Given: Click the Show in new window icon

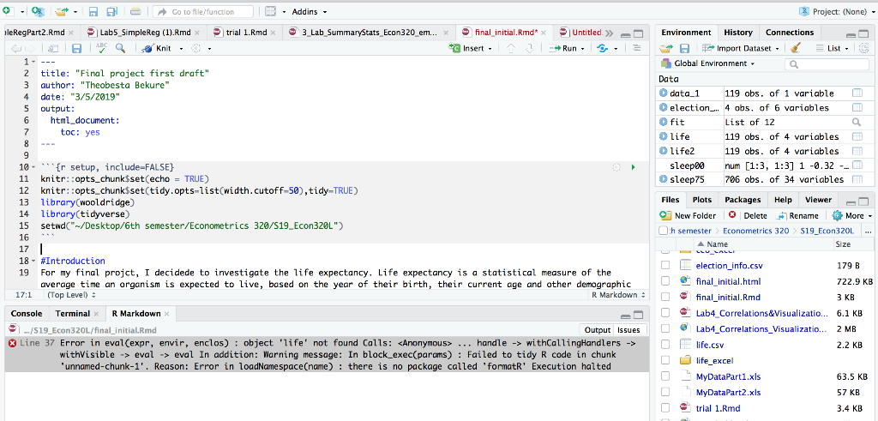Looking at the screenshot, I should pyautogui.click(x=53, y=48).
